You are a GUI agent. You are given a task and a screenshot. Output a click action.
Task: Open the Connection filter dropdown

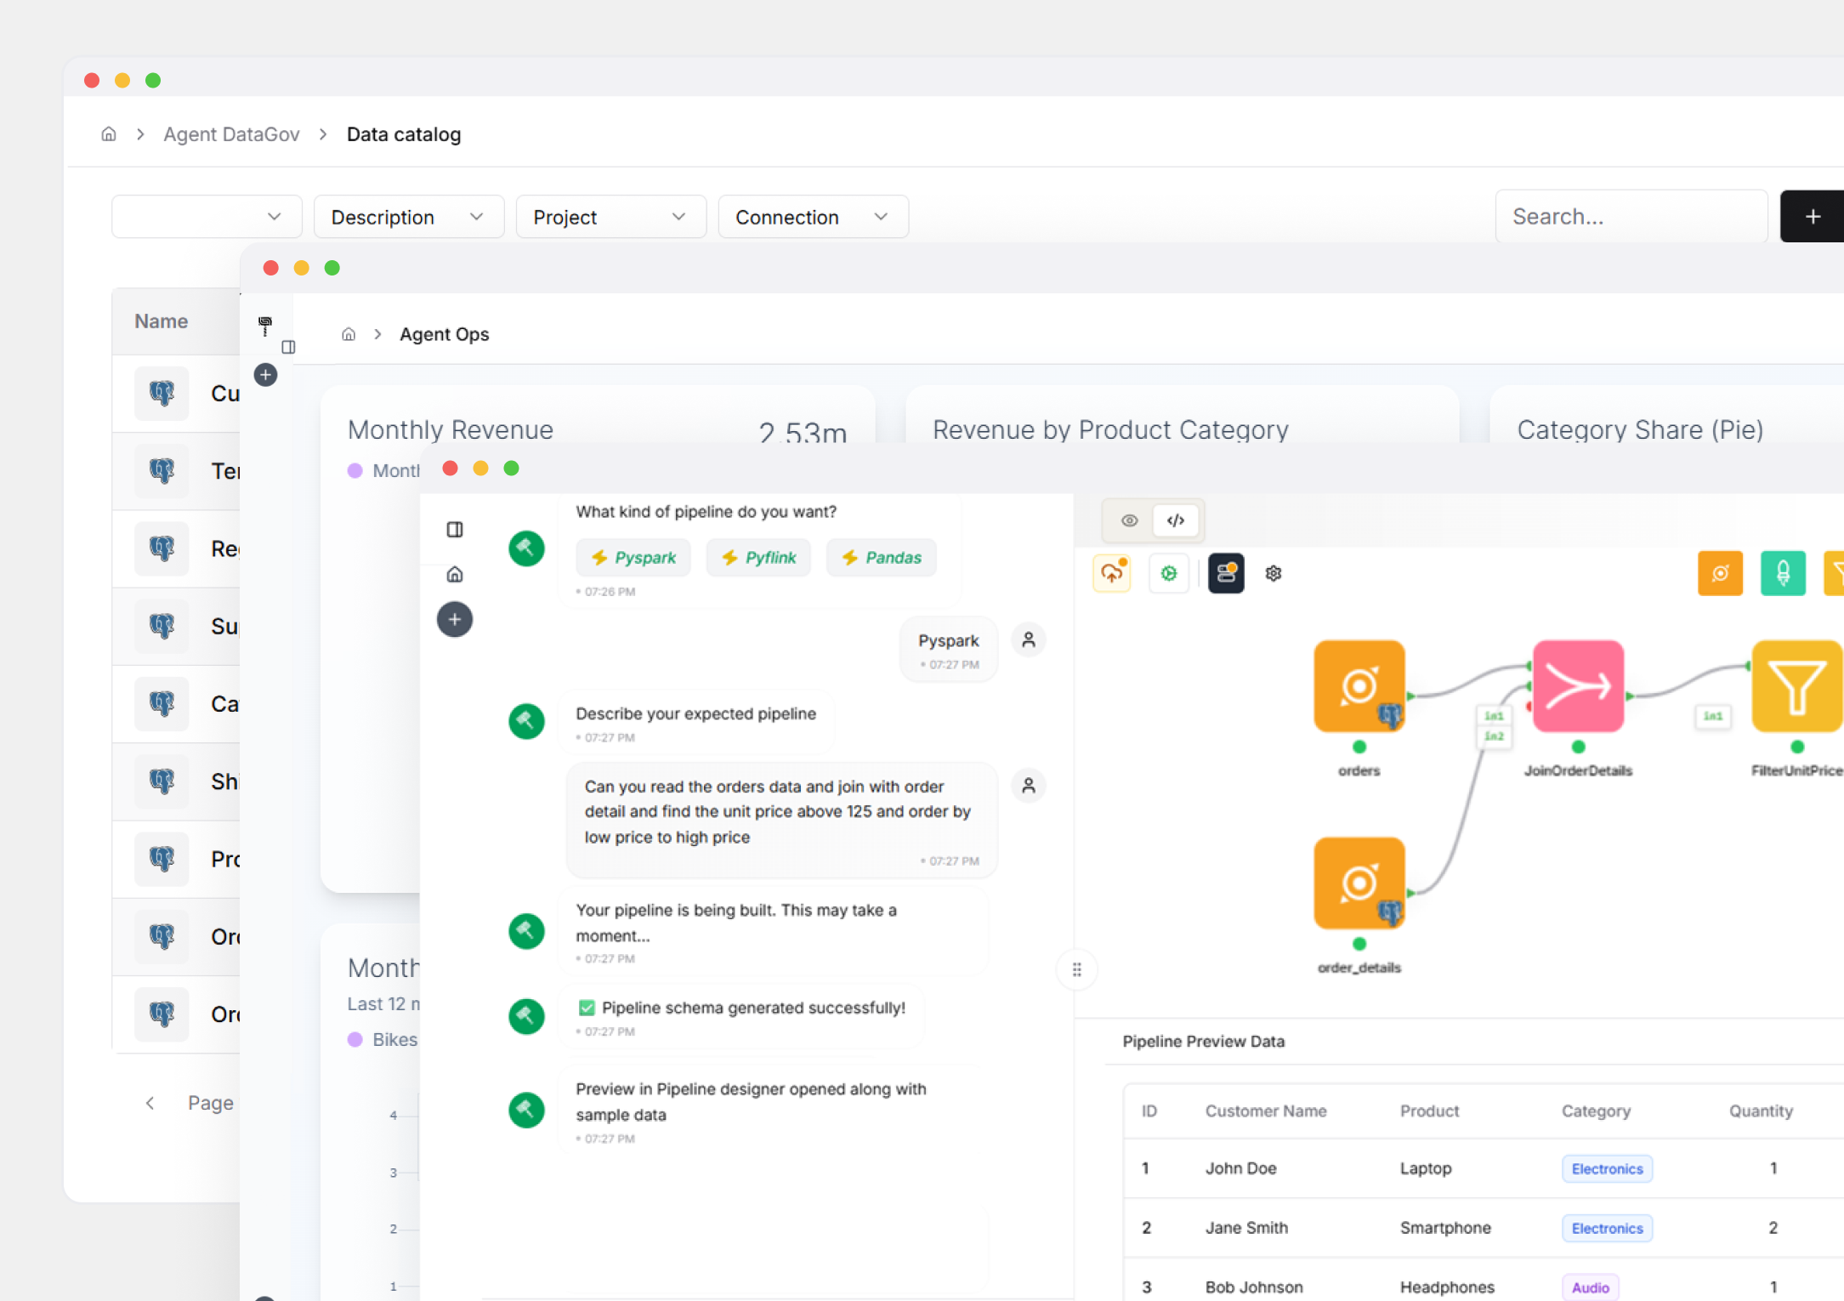(812, 217)
